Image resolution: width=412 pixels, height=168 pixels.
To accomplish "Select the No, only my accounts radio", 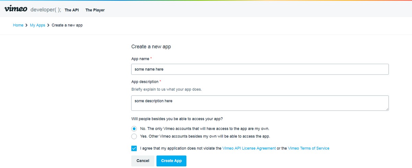I will pyautogui.click(x=134, y=129).
